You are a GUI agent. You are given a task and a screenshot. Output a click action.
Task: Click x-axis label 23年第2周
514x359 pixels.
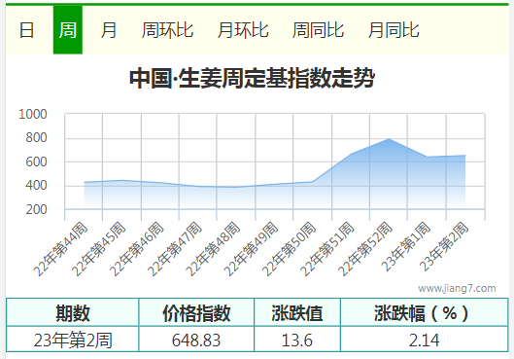coord(444,247)
